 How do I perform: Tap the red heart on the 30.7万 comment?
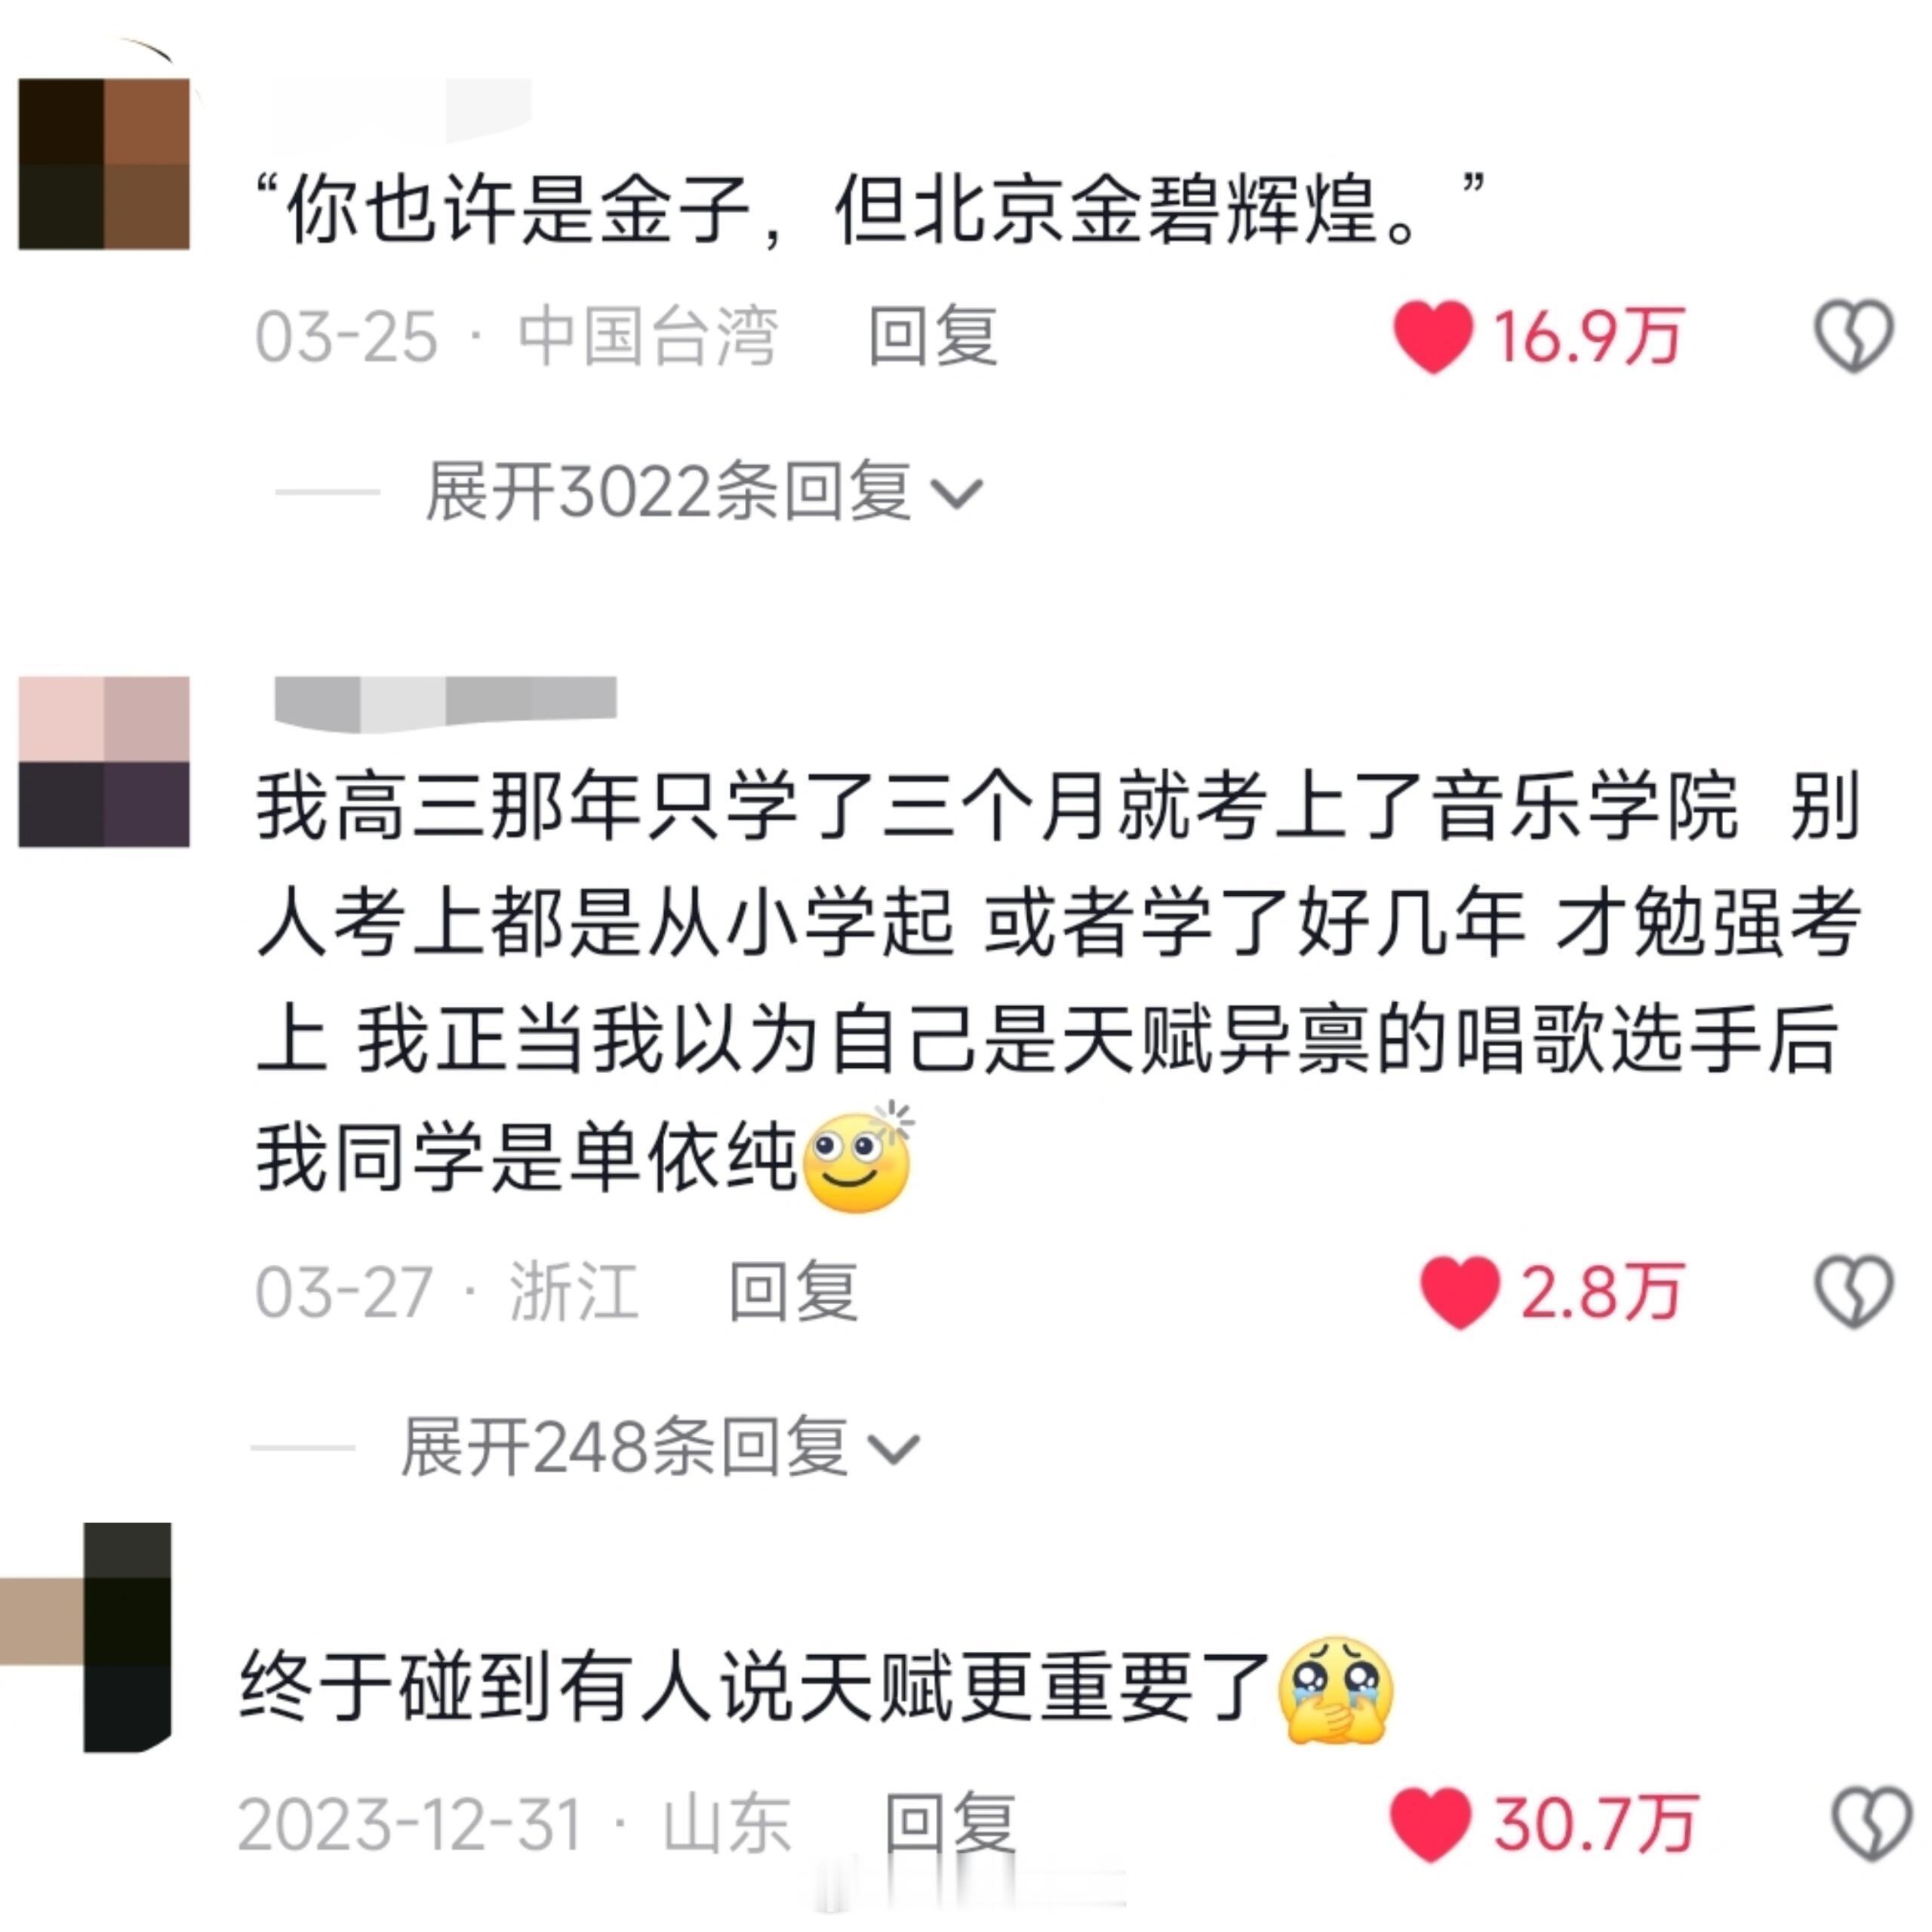click(x=1431, y=1824)
